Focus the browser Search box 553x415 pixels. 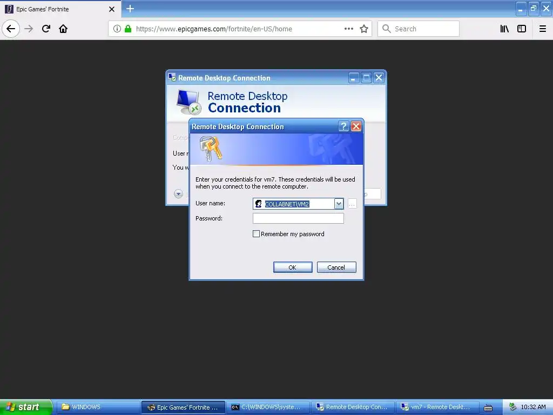point(419,29)
